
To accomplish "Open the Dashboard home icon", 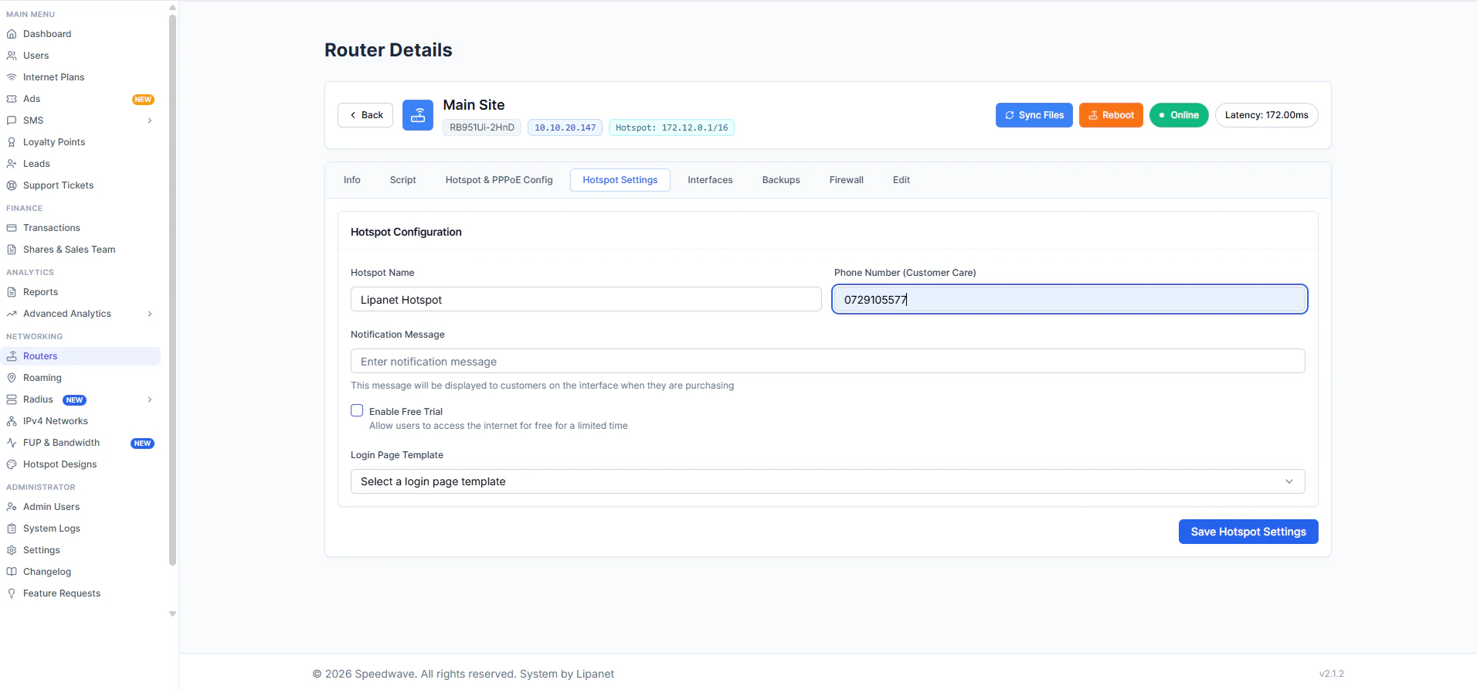I will click(12, 34).
